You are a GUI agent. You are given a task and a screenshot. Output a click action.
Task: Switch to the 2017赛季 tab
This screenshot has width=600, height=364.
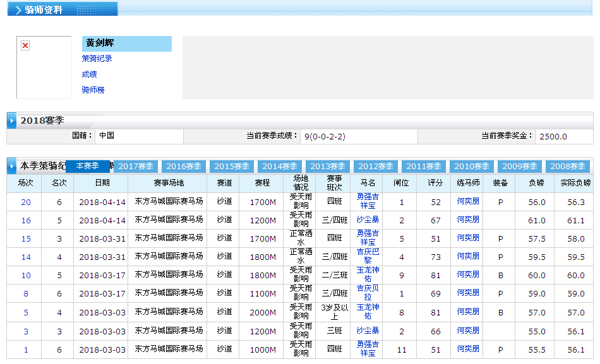pyautogui.click(x=136, y=167)
